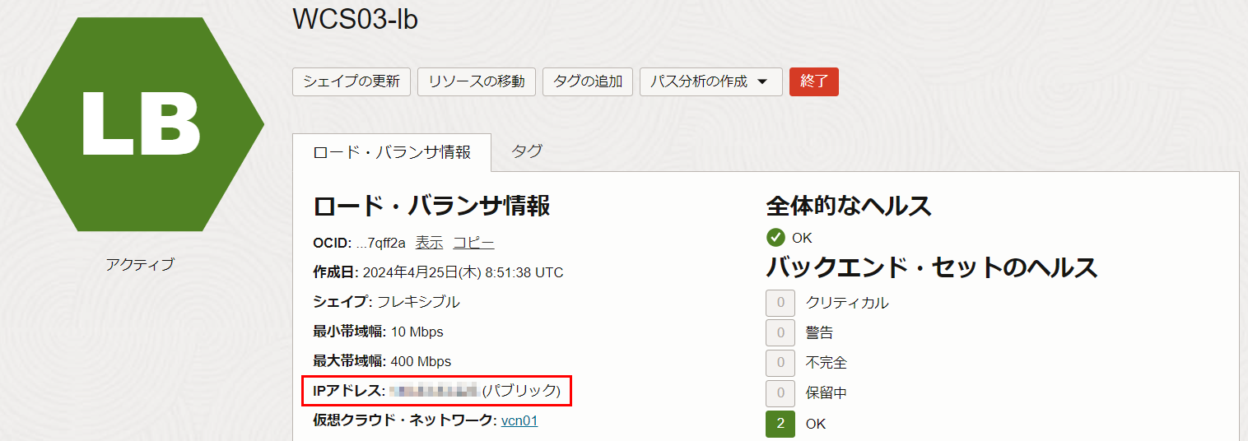Click the OCID value ...7qff2a
This screenshot has height=441, width=1248.
tap(381, 243)
